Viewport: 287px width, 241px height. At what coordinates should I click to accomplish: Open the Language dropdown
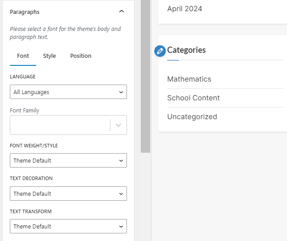pos(68,92)
